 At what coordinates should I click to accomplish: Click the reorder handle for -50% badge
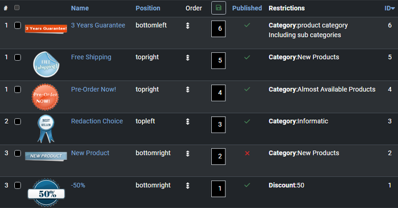[187, 186]
